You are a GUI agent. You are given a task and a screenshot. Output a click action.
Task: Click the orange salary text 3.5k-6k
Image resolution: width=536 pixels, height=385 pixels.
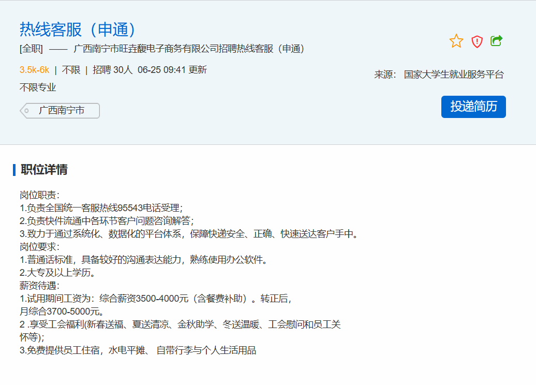point(34,70)
